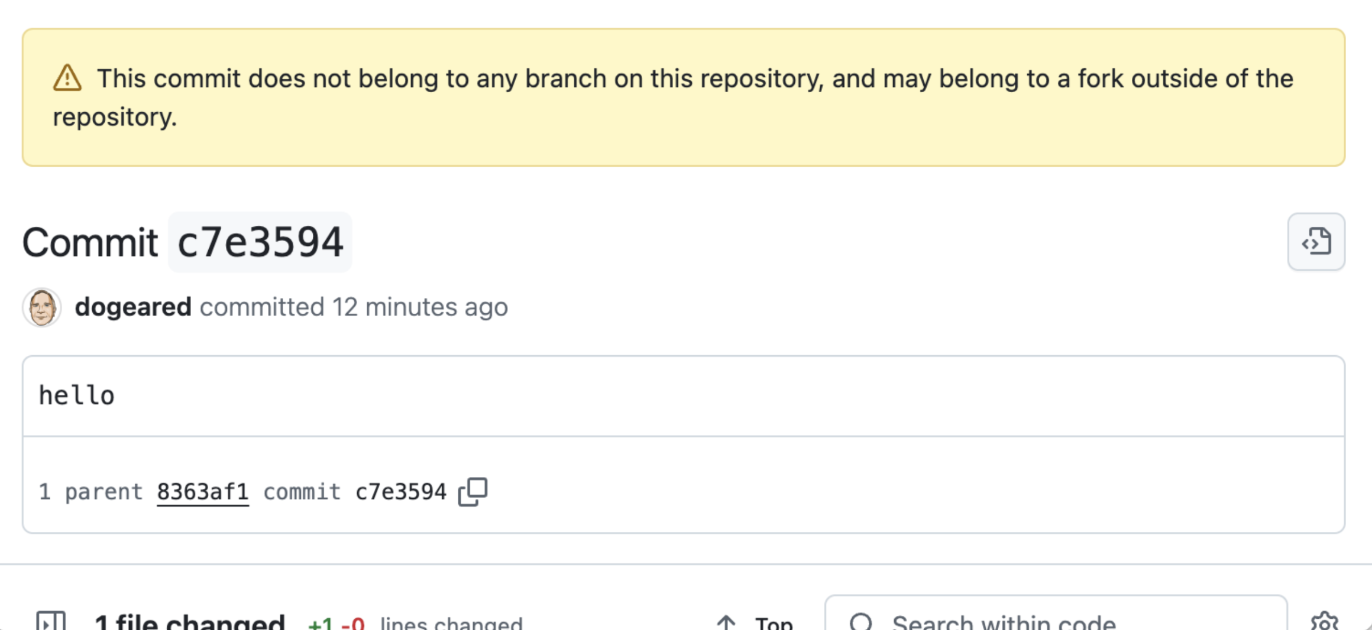Viewport: 1372px width, 630px height.
Task: Select the 'hello' commit message
Action: [77, 395]
